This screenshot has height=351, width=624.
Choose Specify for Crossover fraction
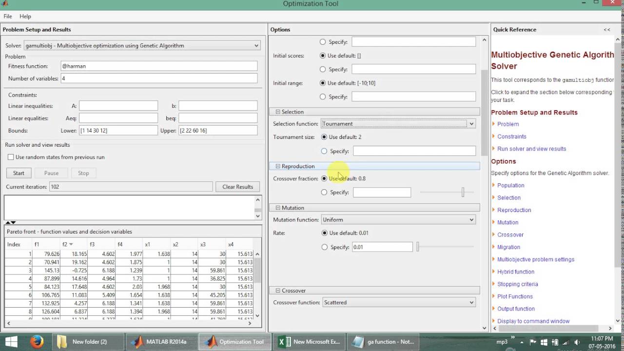click(324, 192)
